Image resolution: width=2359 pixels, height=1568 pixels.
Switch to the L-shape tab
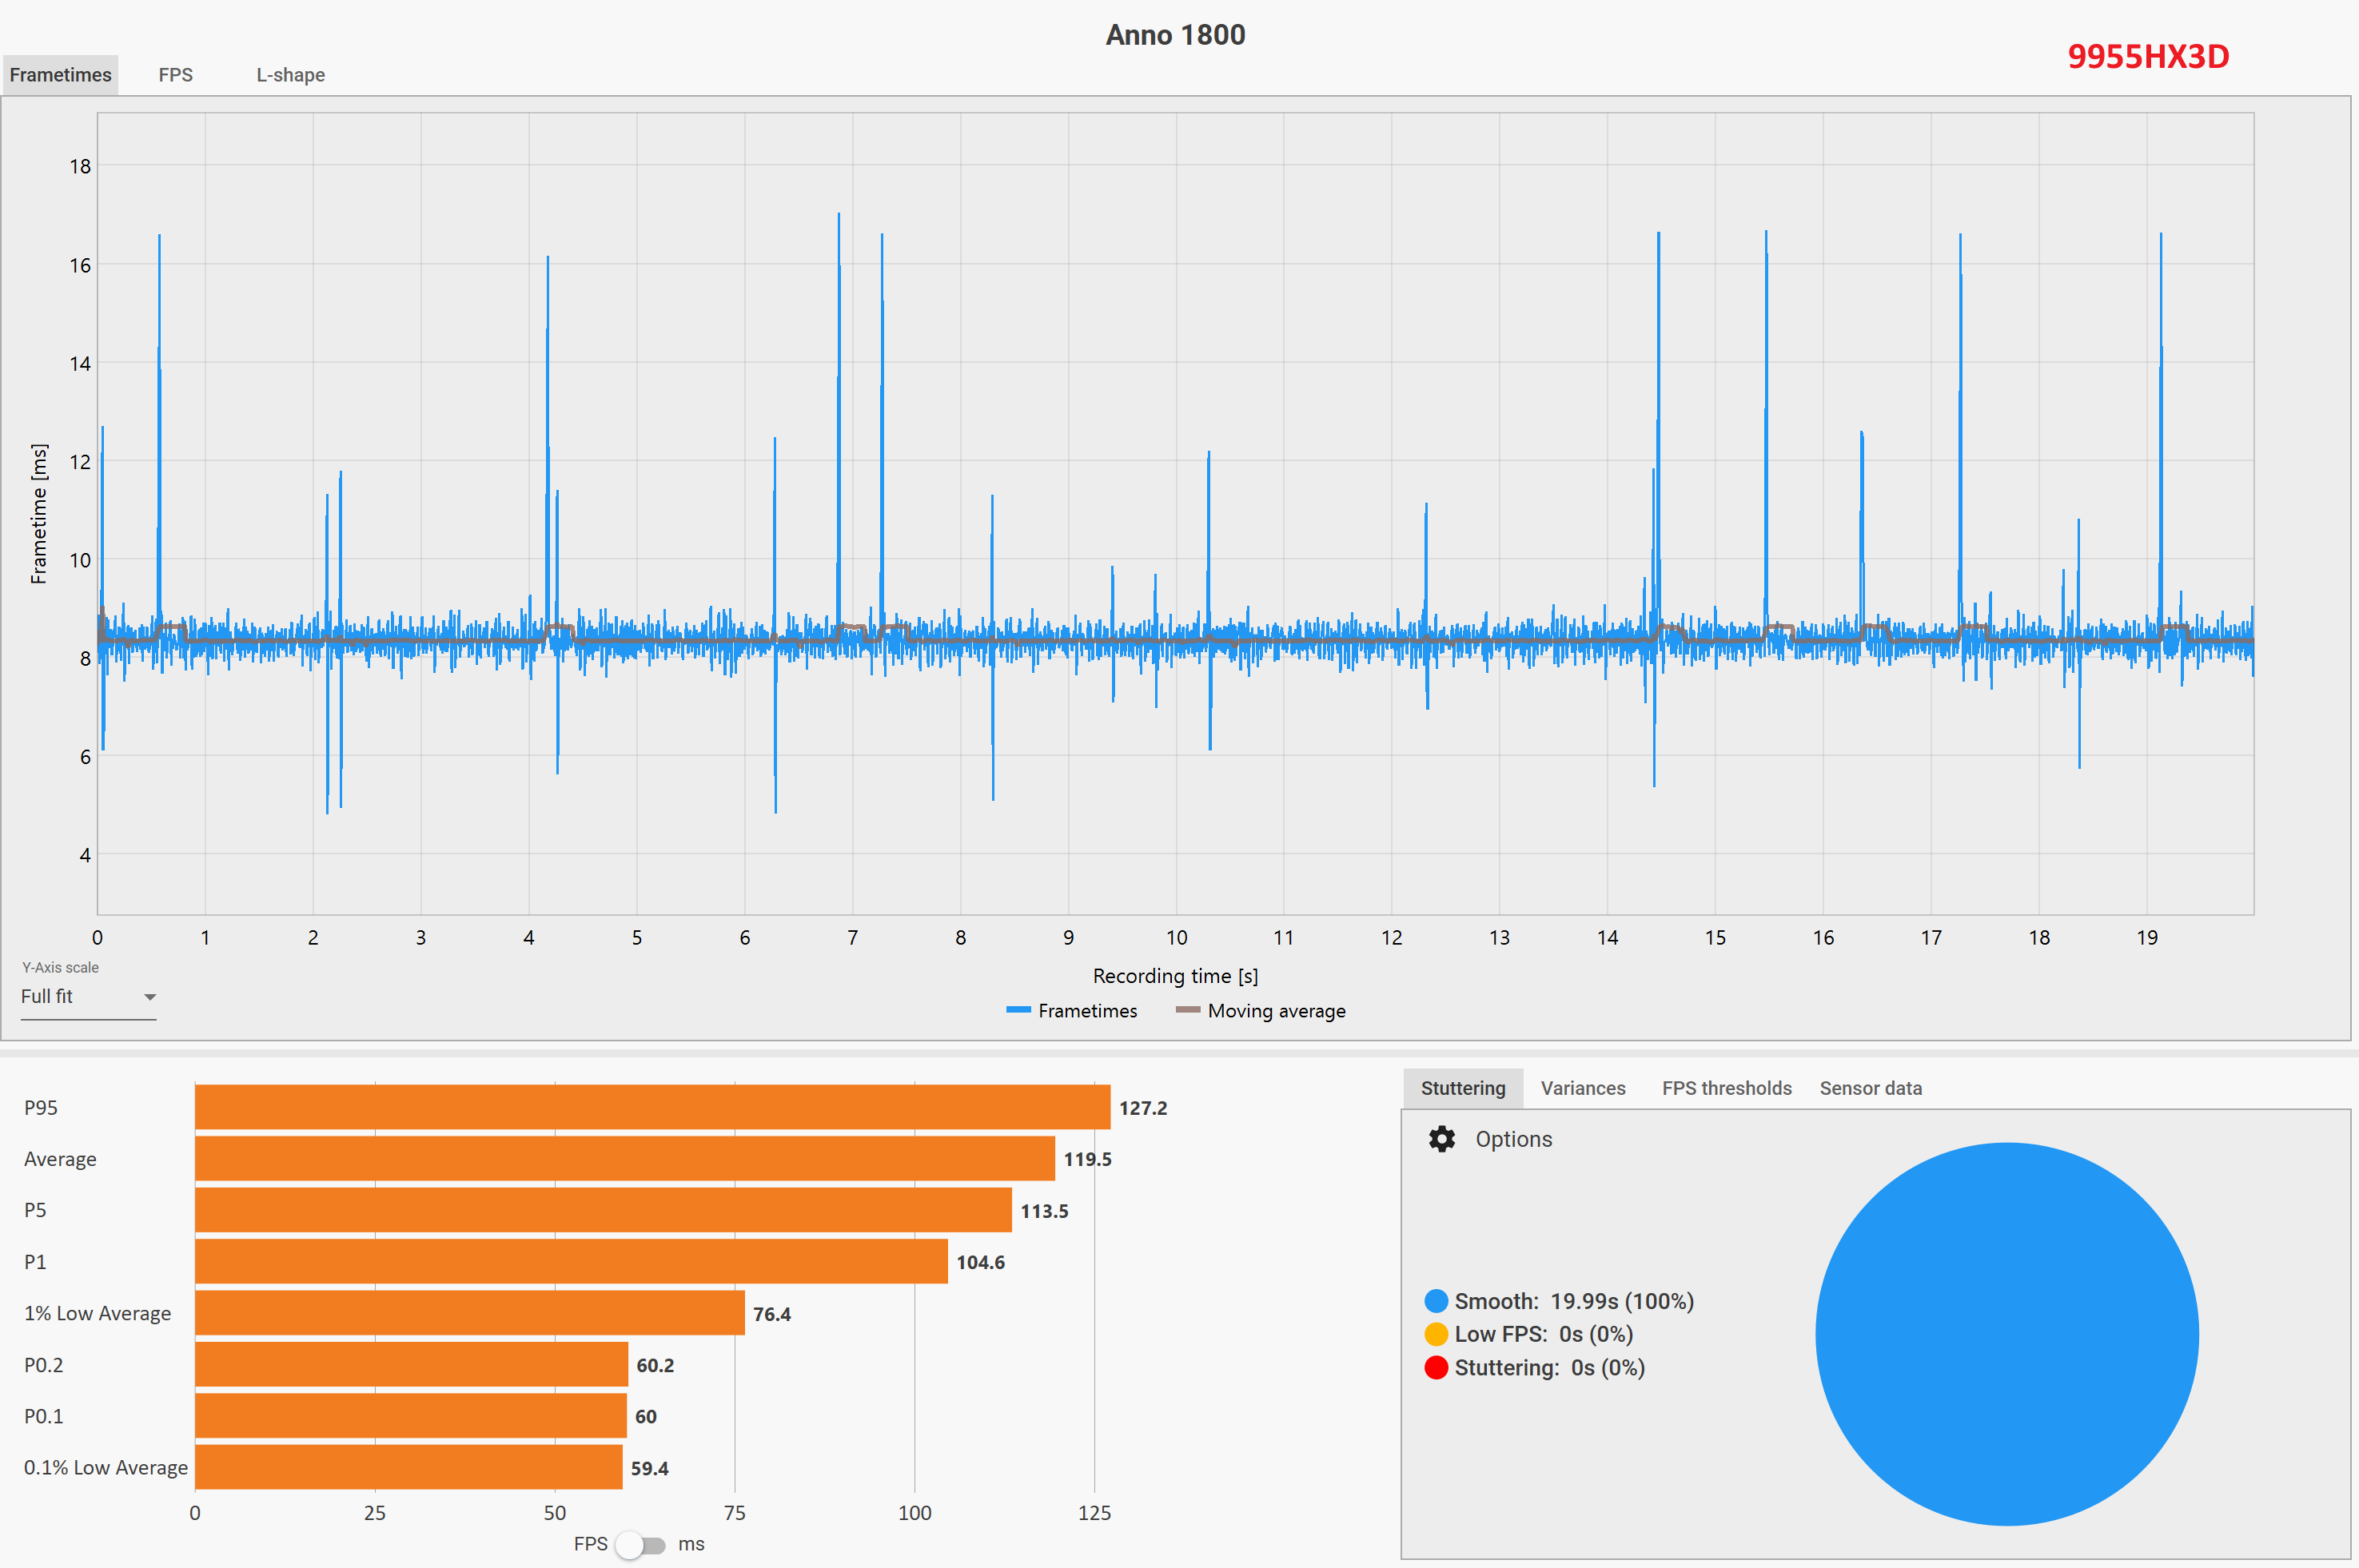(290, 75)
